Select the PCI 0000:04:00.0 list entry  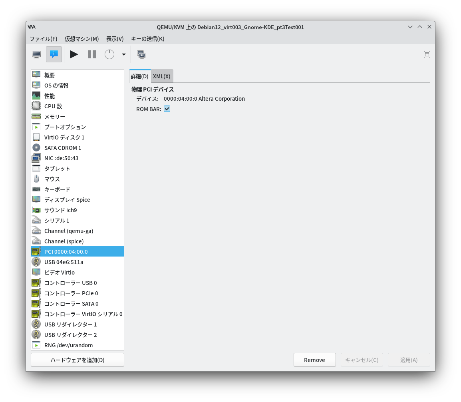point(77,251)
